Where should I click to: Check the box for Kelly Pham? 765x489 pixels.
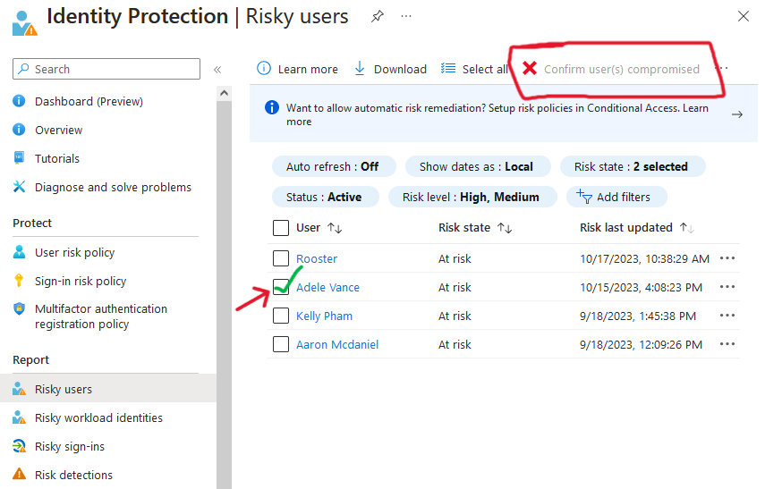tap(281, 316)
